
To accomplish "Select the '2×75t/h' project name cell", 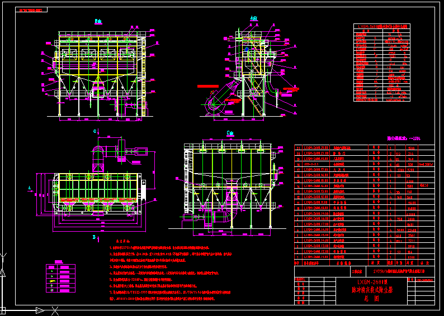I will (400, 272).
